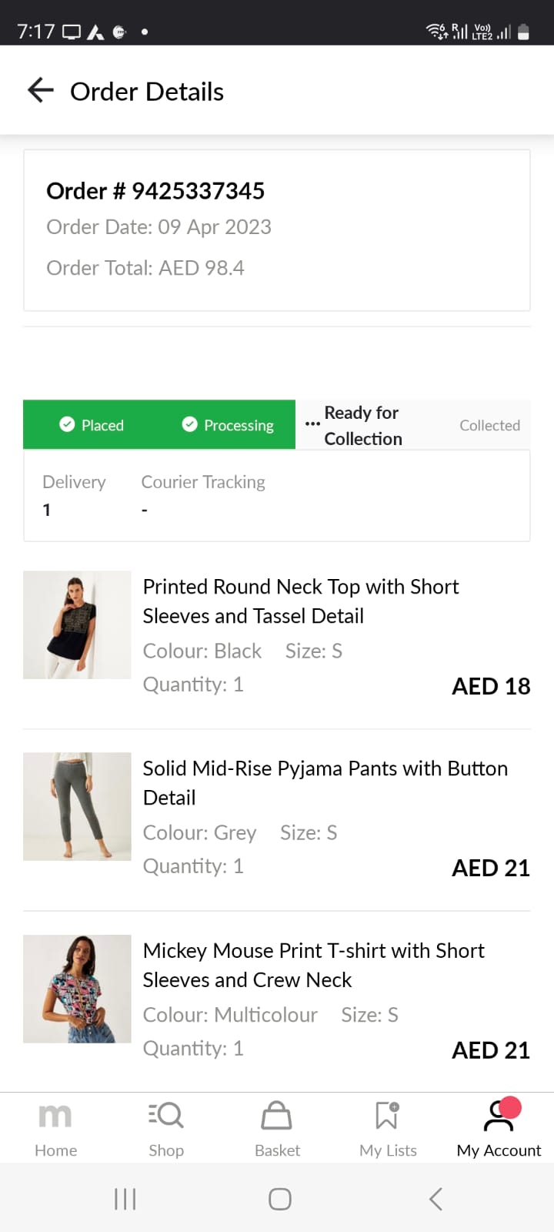Open My Account profile icon
This screenshot has height=1232, width=554.
click(499, 1116)
